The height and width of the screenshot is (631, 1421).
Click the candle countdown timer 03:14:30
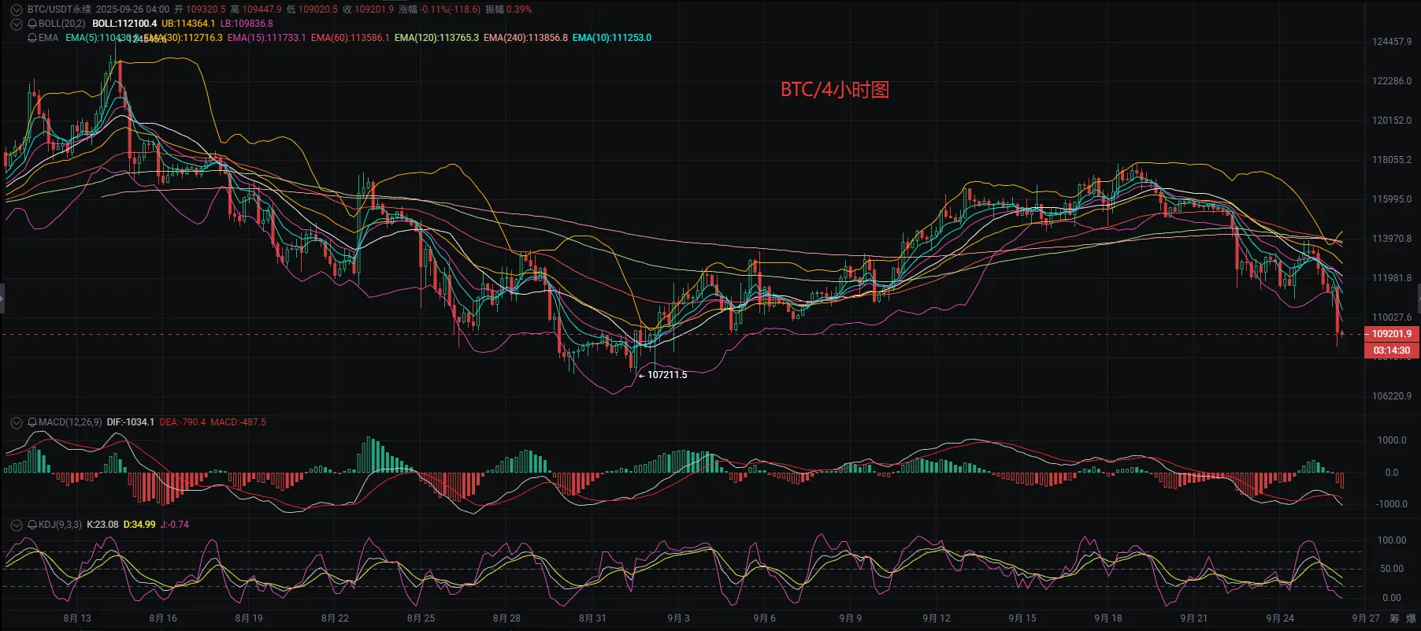pyautogui.click(x=1392, y=351)
